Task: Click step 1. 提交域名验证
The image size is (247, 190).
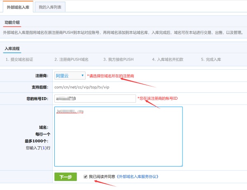Action: 19,59
